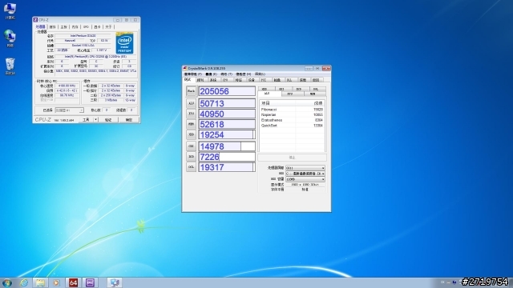This screenshot has height=288, width=513.
Task: Open the File (F) menu in CrystalMark
Action: 192,74
